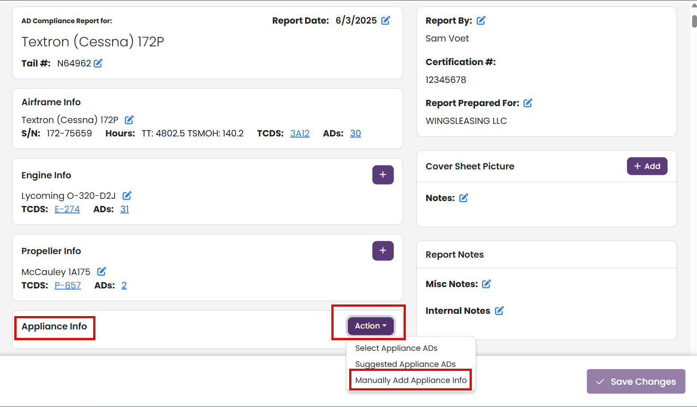Screen dimensions: 697x407
Task: Click the Appliance Info heading
Action: [x=54, y=326]
